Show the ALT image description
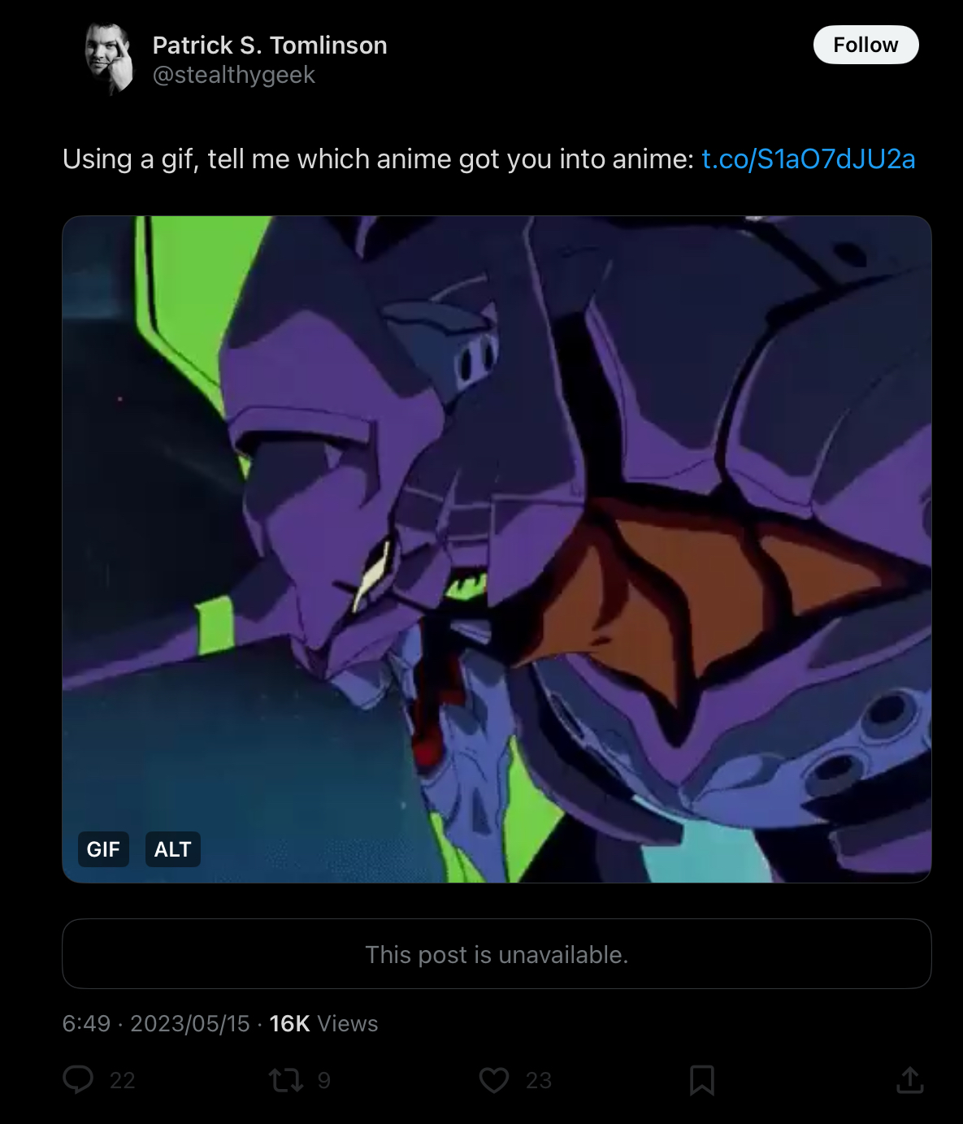Image resolution: width=963 pixels, height=1124 pixels. (x=172, y=849)
